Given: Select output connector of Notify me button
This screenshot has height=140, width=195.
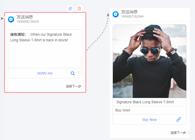Looking at the screenshot, I should [x=79, y=72].
